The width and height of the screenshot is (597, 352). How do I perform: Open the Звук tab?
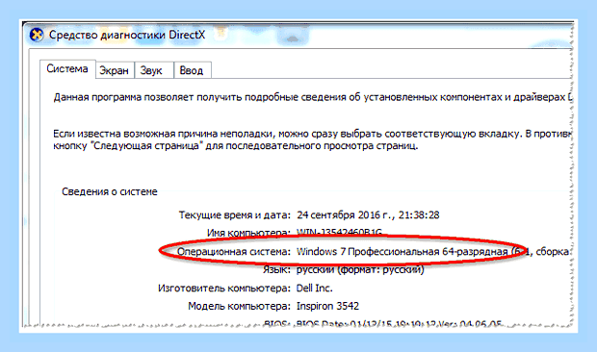click(153, 70)
